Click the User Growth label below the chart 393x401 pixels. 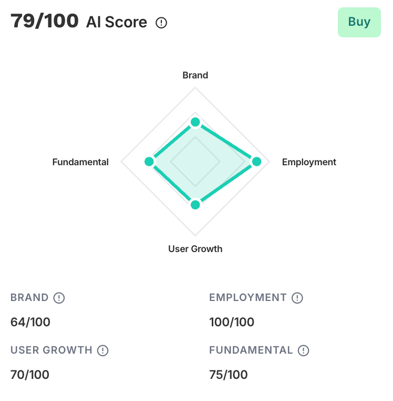[195, 249]
